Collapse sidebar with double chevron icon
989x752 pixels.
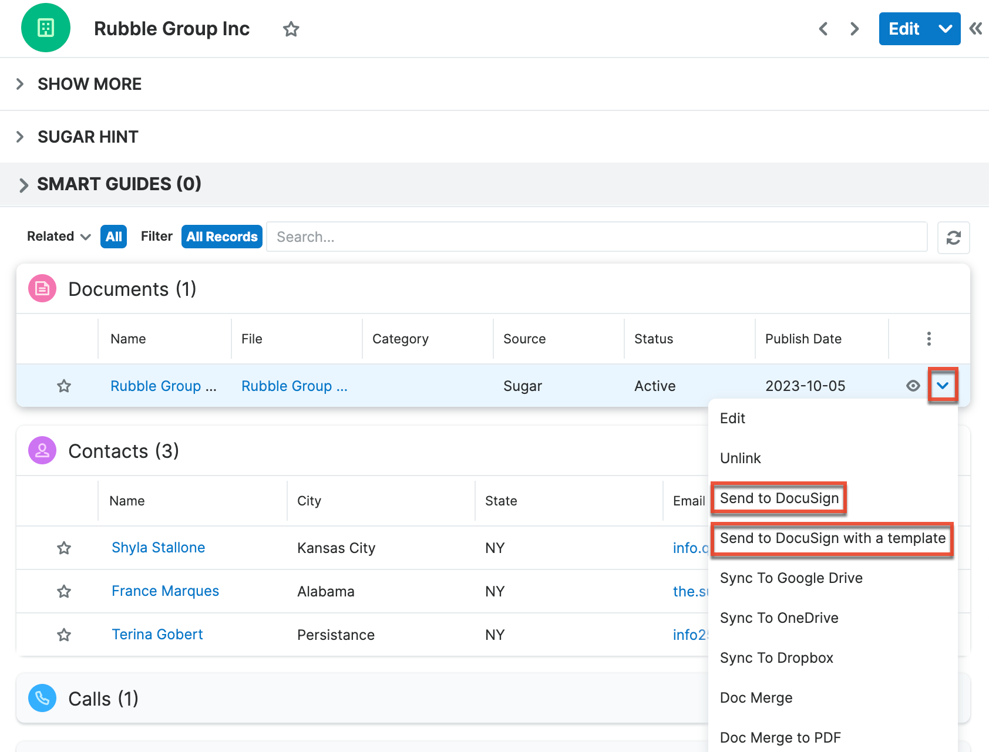(975, 29)
